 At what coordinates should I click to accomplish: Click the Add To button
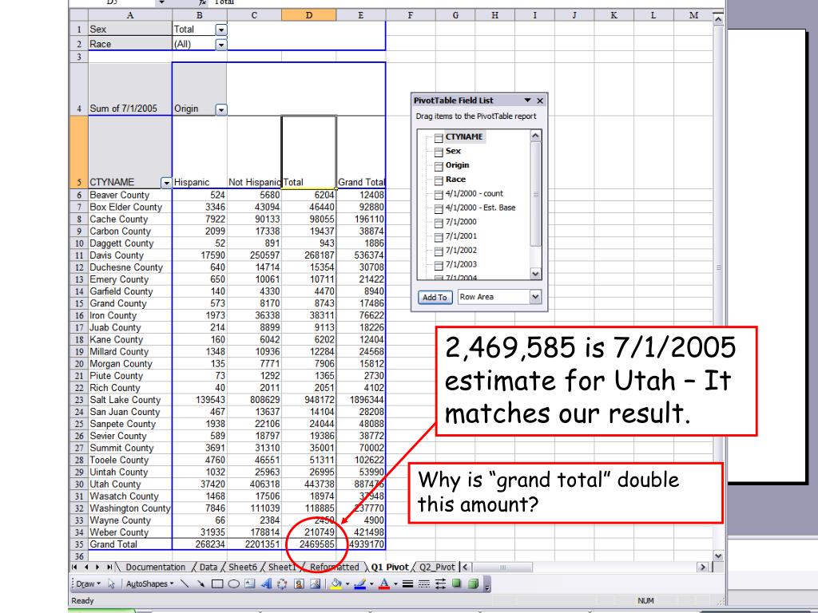point(435,297)
